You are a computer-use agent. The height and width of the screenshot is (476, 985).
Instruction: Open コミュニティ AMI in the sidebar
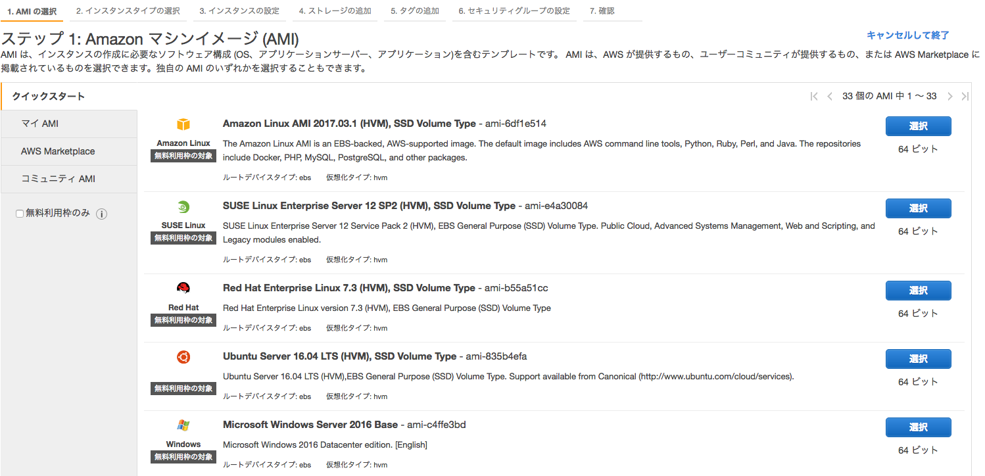pos(70,179)
